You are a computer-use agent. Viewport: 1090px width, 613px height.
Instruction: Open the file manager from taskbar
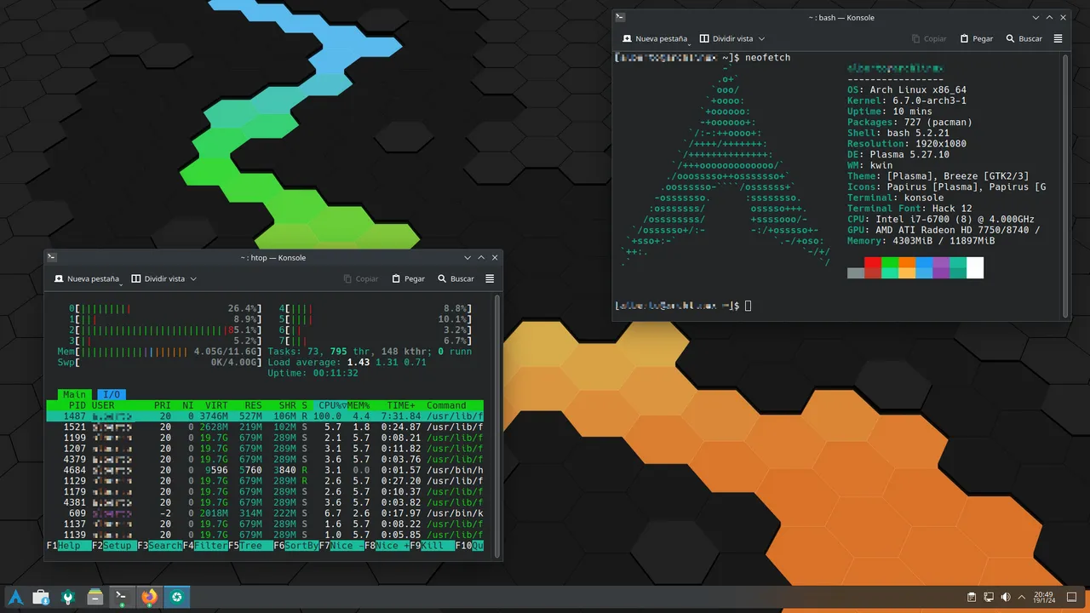click(95, 598)
